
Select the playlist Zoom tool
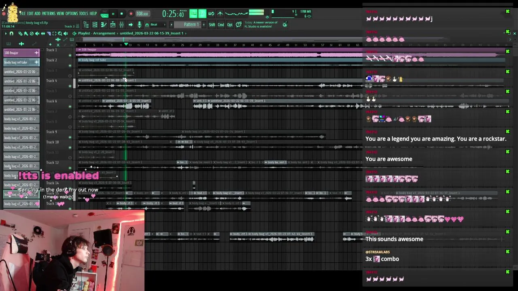point(60,34)
